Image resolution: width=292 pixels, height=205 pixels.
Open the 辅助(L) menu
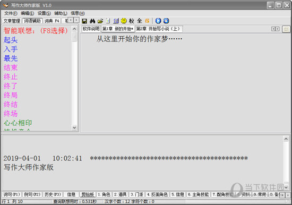[x=61, y=13]
